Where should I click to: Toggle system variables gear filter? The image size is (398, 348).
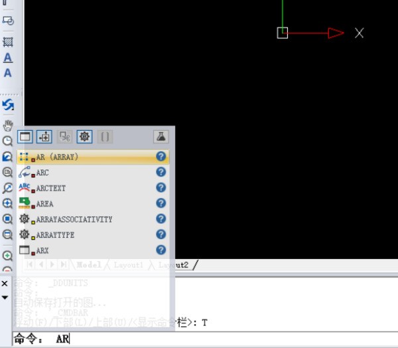[x=84, y=137]
